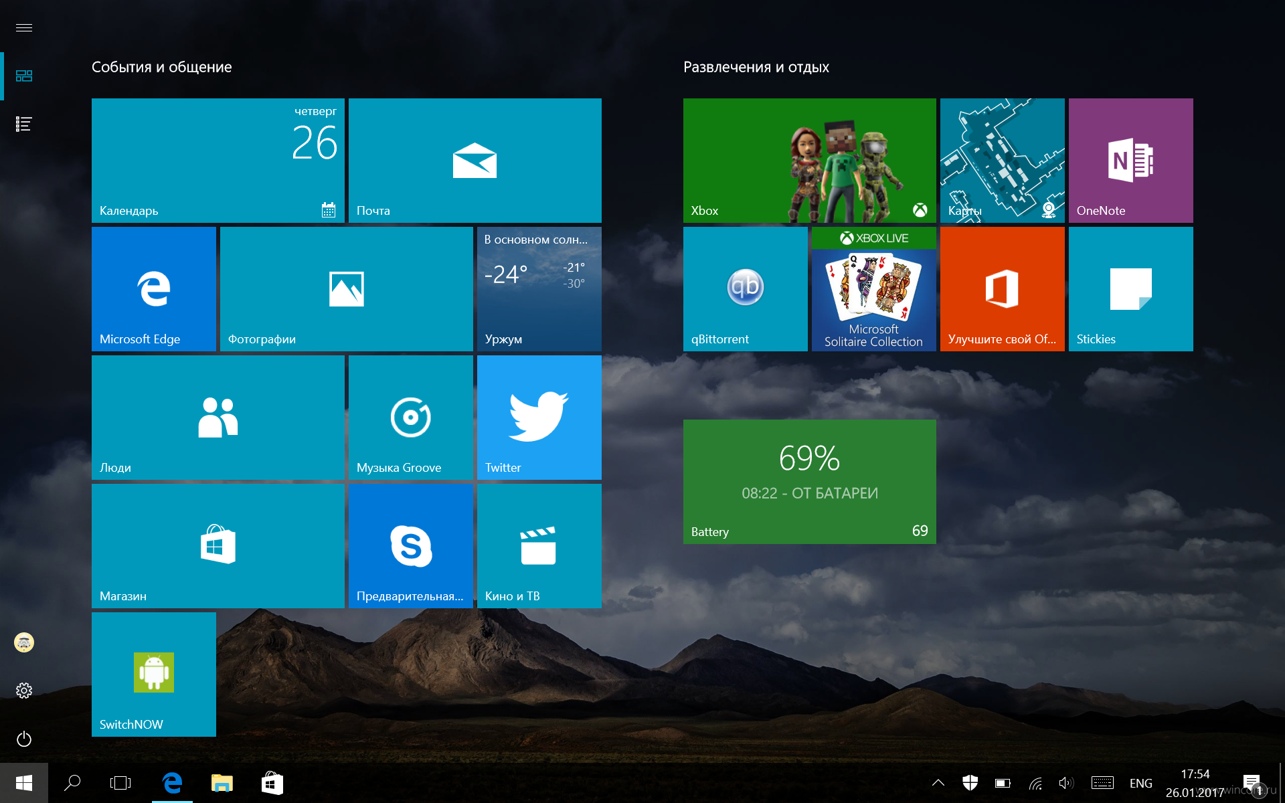
Task: Open Кино и ТВ tile
Action: 539,546
